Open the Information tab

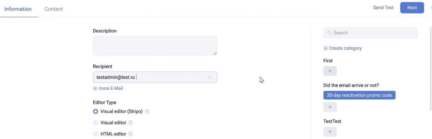[18, 9]
